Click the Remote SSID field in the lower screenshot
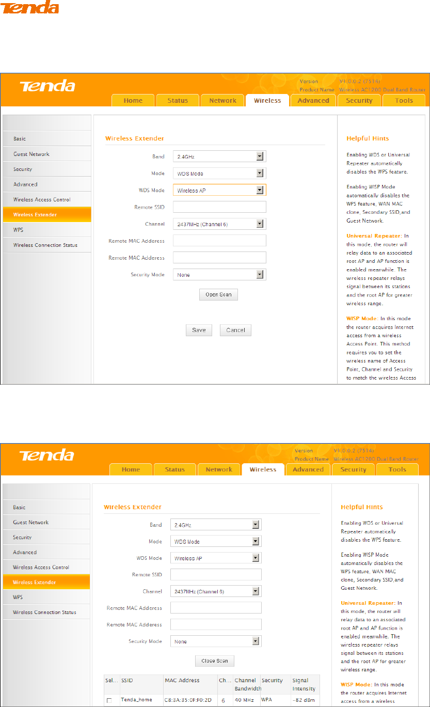 [x=216, y=575]
